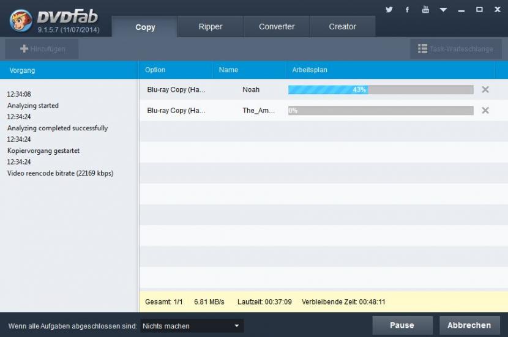Select Blu-ray Copy option in Noah row
This screenshot has height=337, width=508.
pyautogui.click(x=176, y=90)
